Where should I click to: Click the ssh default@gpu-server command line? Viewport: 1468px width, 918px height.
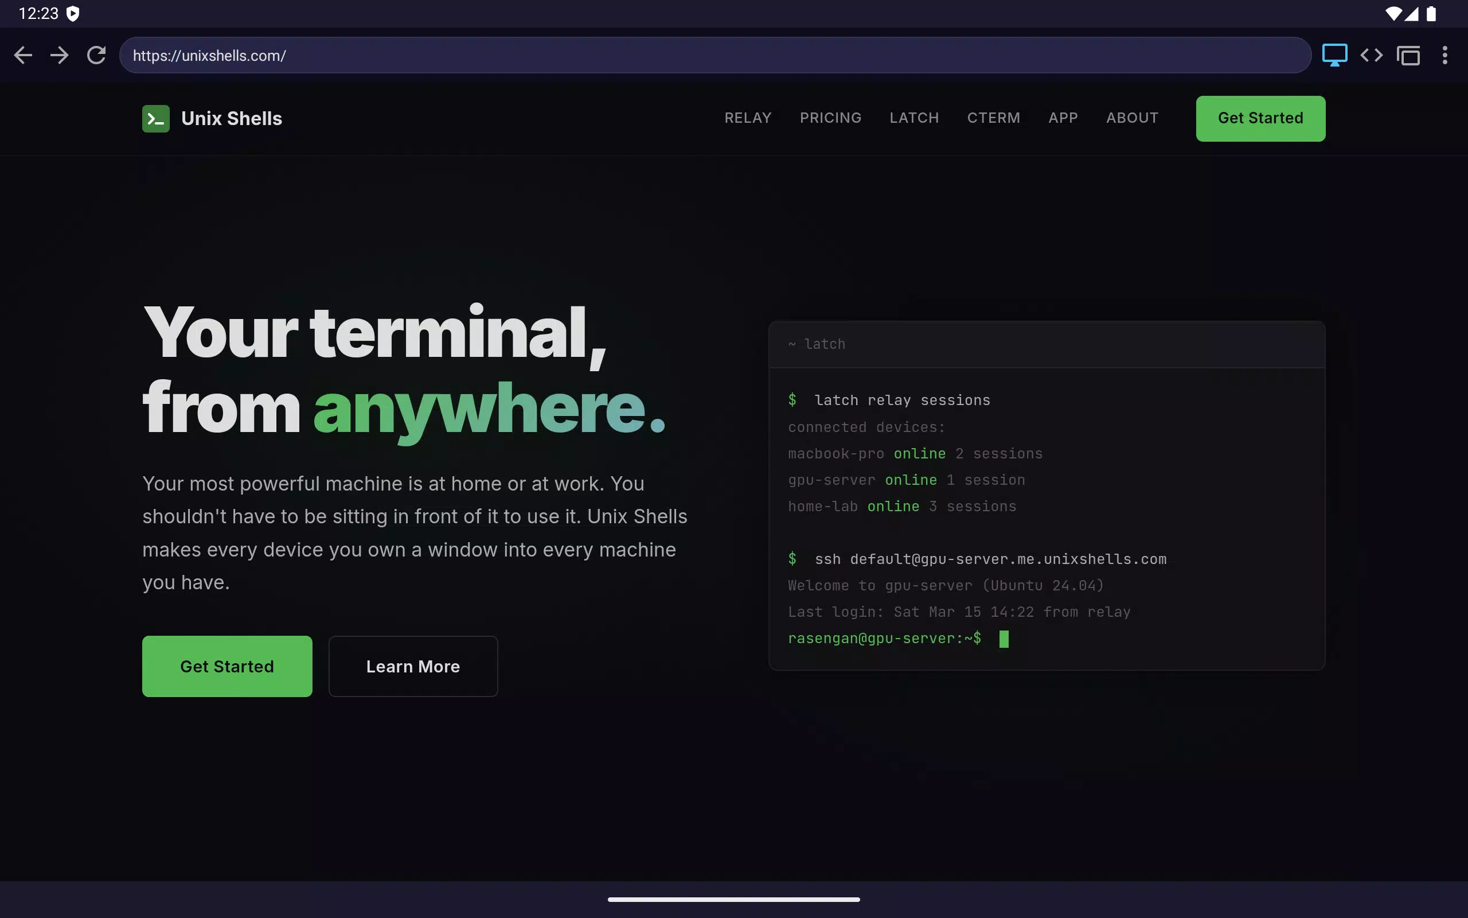977,559
